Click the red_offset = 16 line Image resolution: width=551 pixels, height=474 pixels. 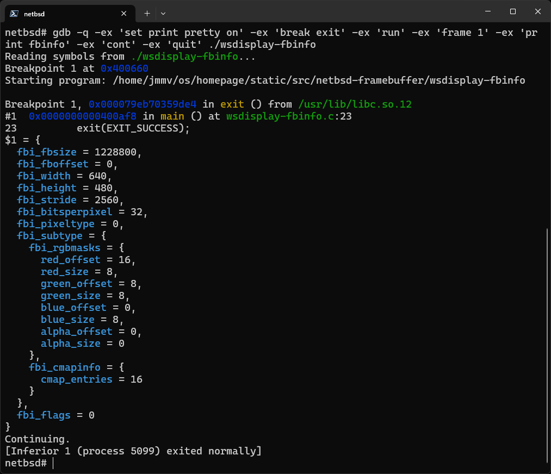[x=88, y=259]
